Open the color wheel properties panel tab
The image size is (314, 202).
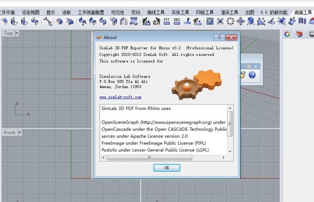tap(287, 34)
